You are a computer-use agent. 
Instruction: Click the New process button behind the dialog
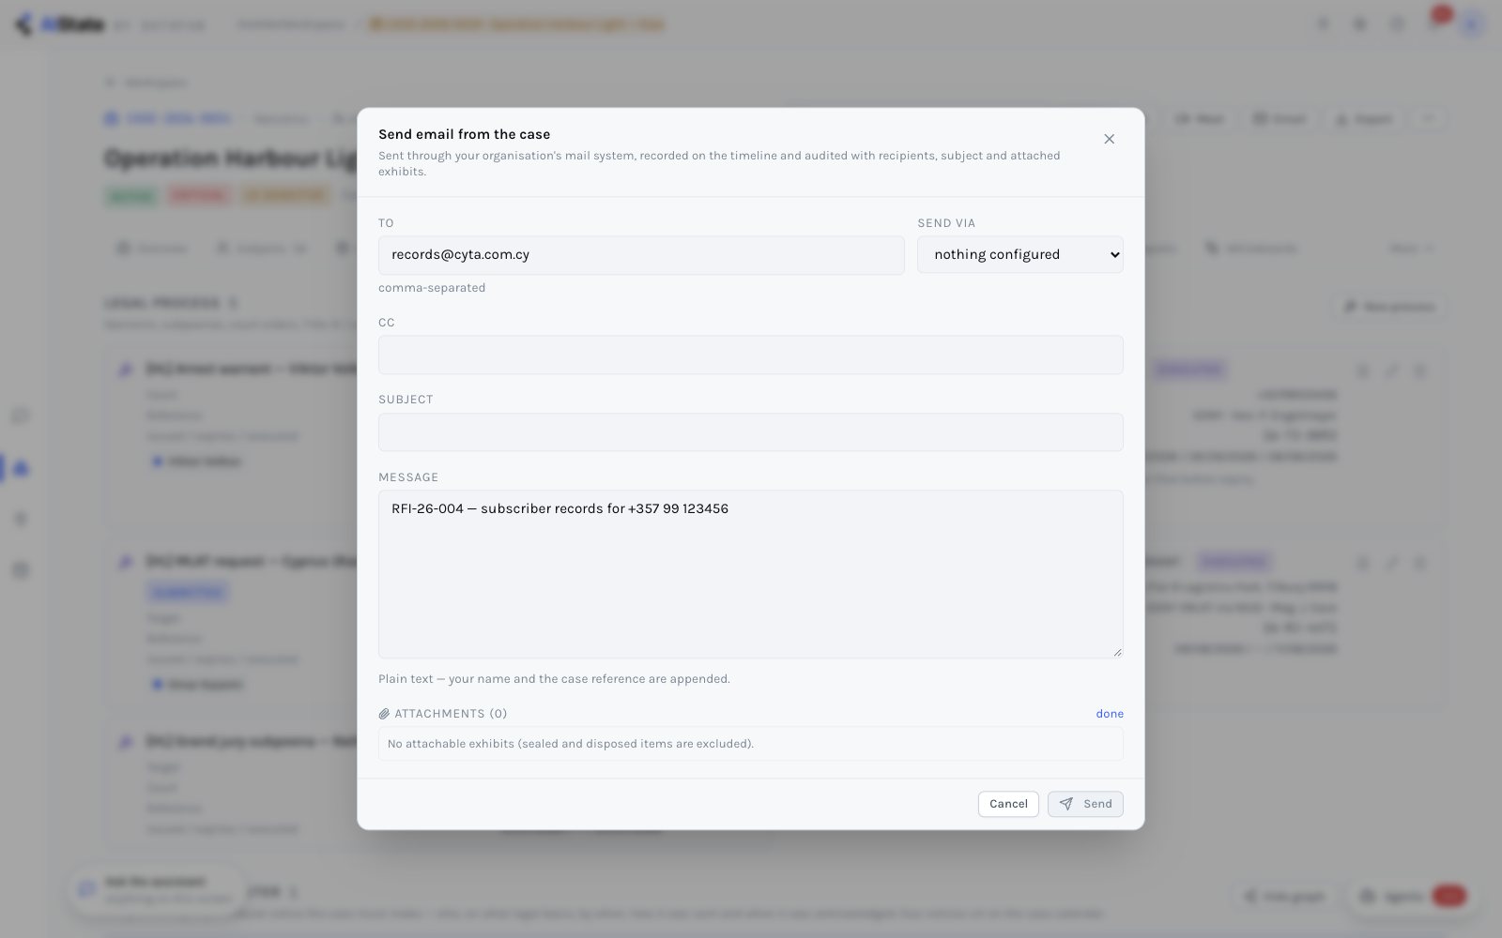coord(1388,307)
